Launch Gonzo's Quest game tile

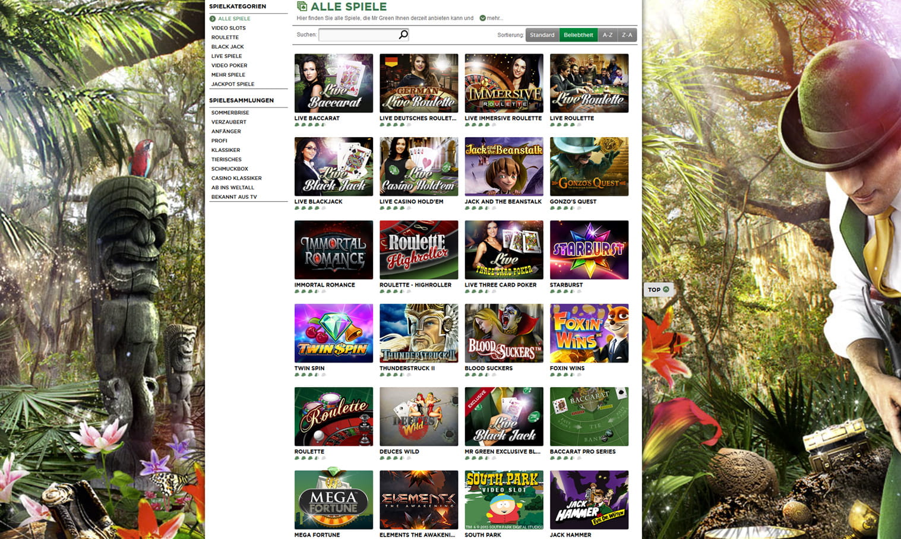coord(589,167)
